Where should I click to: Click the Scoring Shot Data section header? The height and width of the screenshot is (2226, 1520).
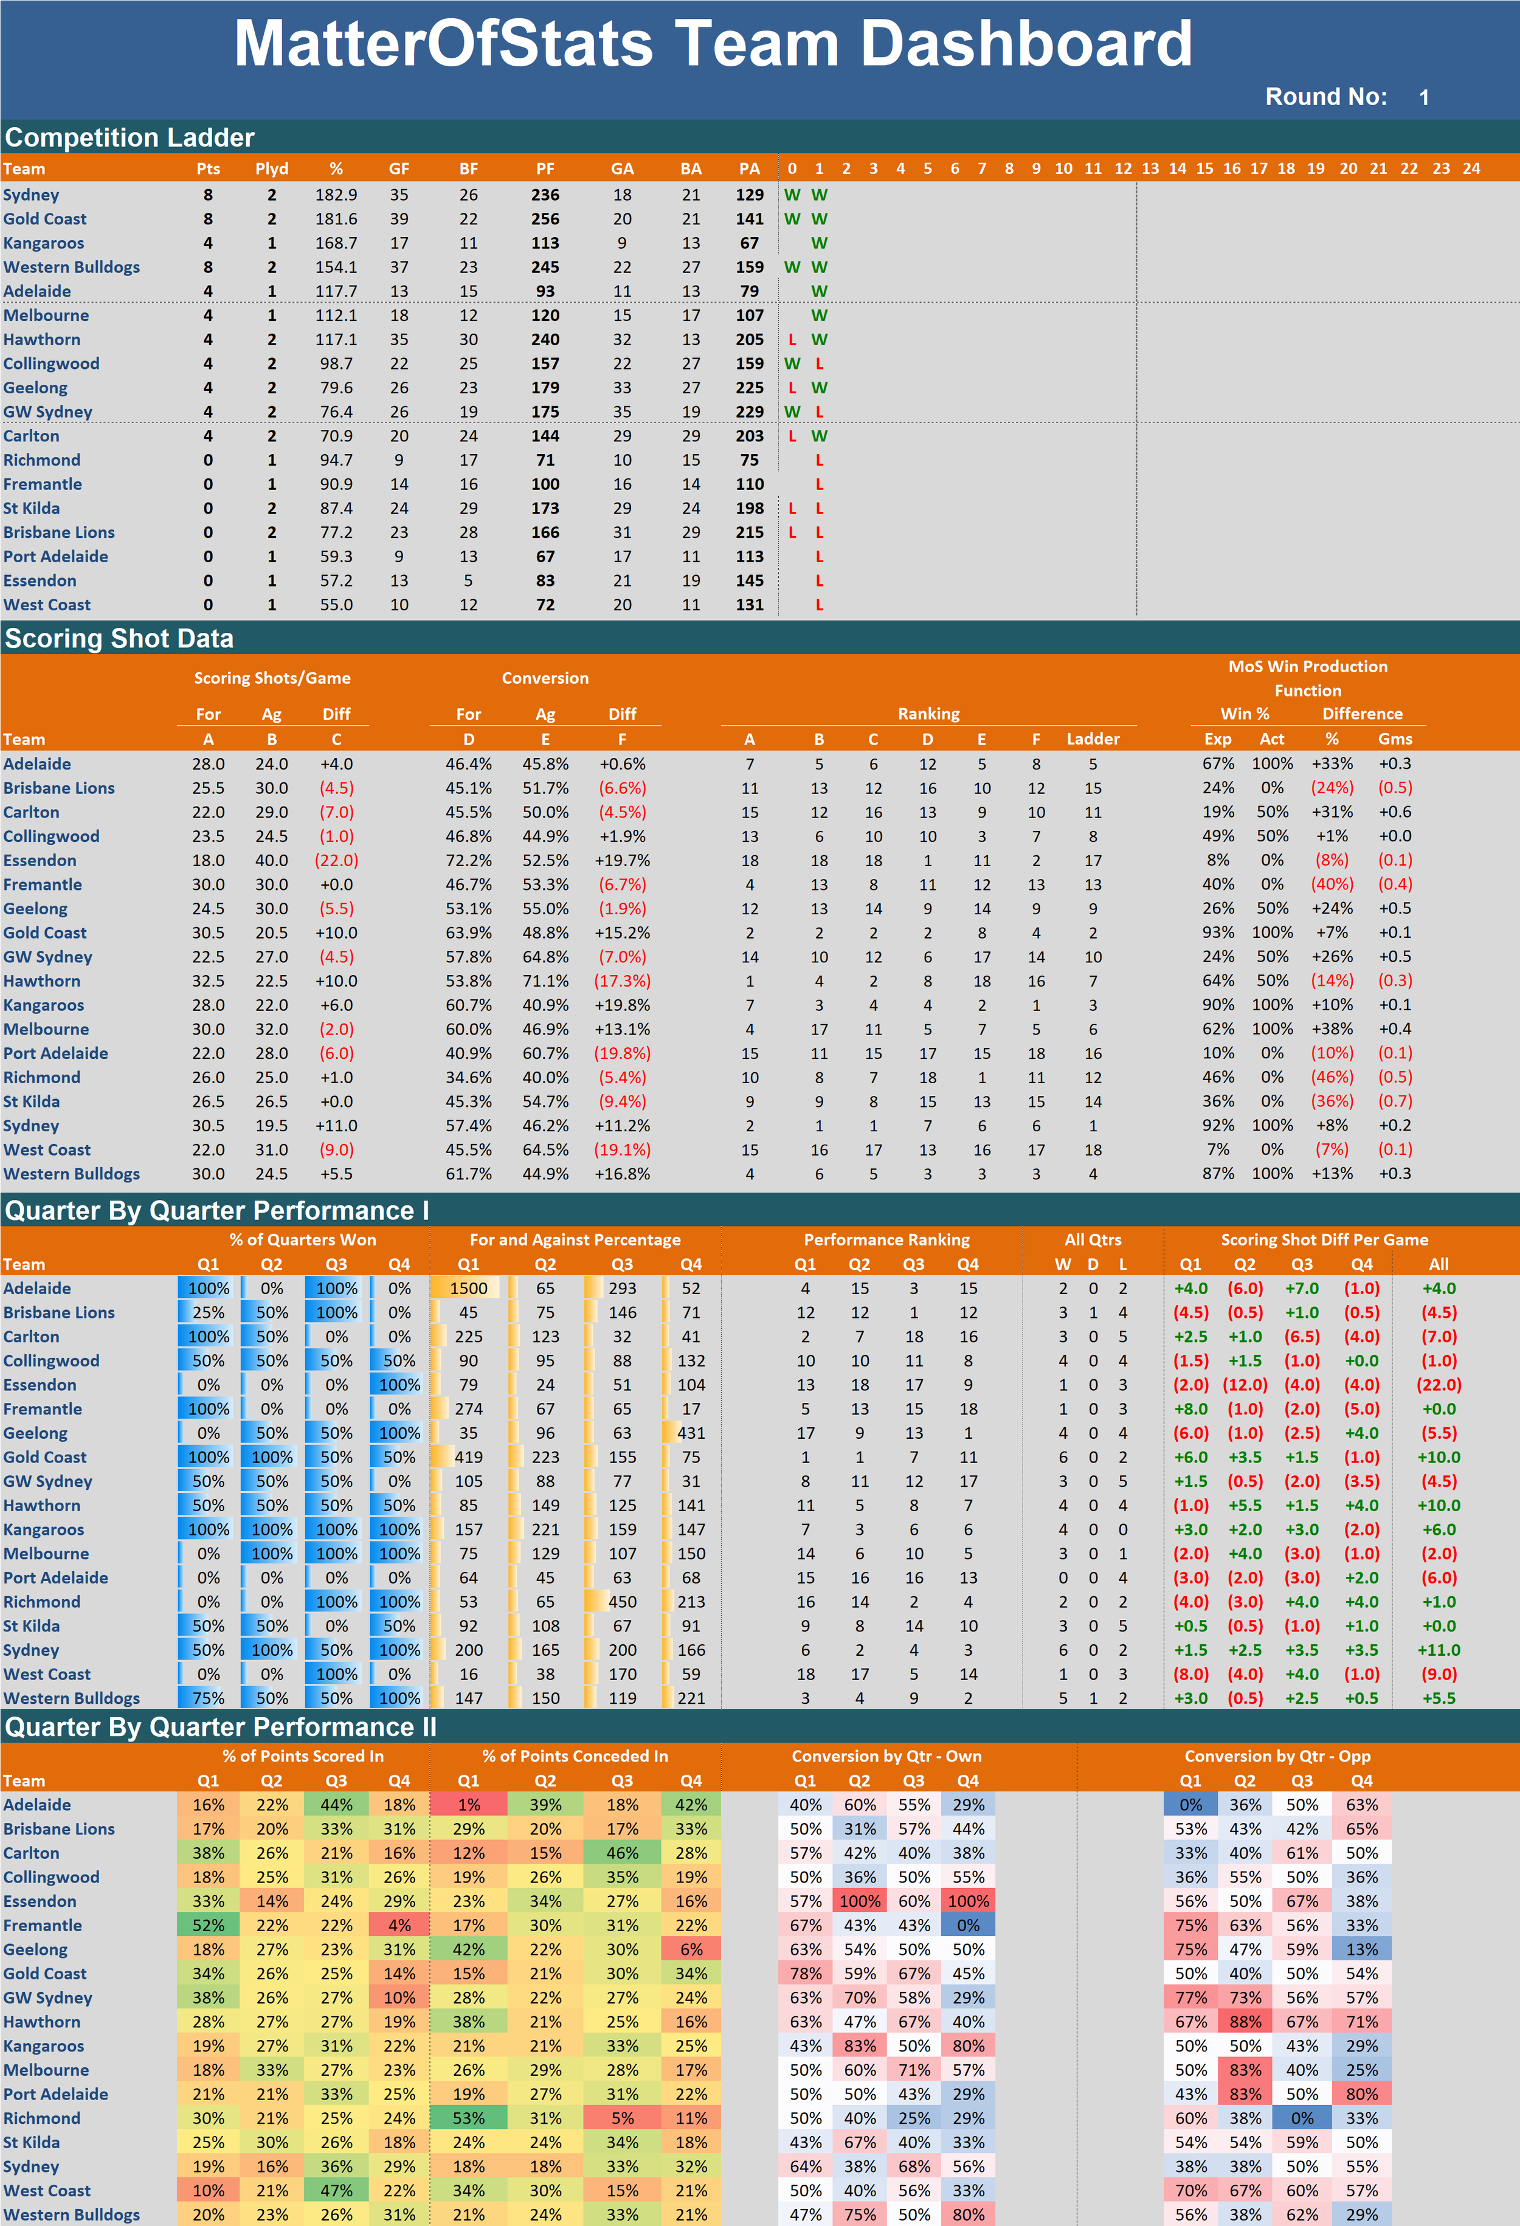coord(119,639)
